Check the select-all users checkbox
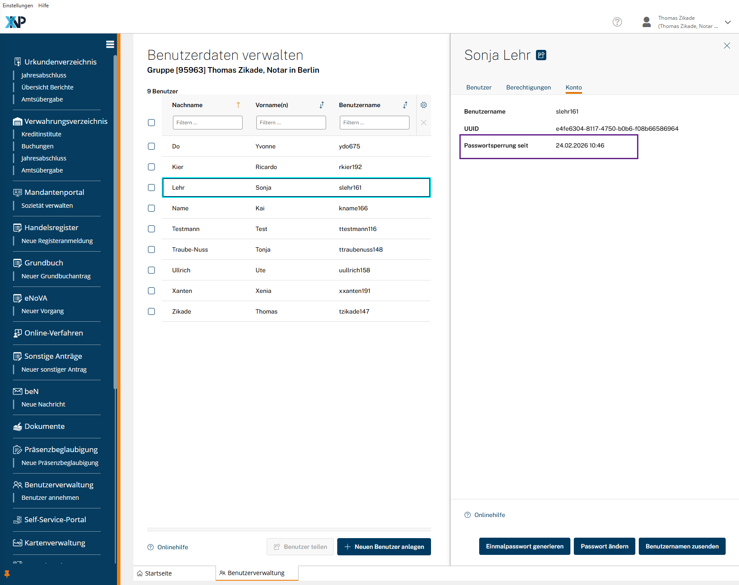The height and width of the screenshot is (585, 739). 151,123
